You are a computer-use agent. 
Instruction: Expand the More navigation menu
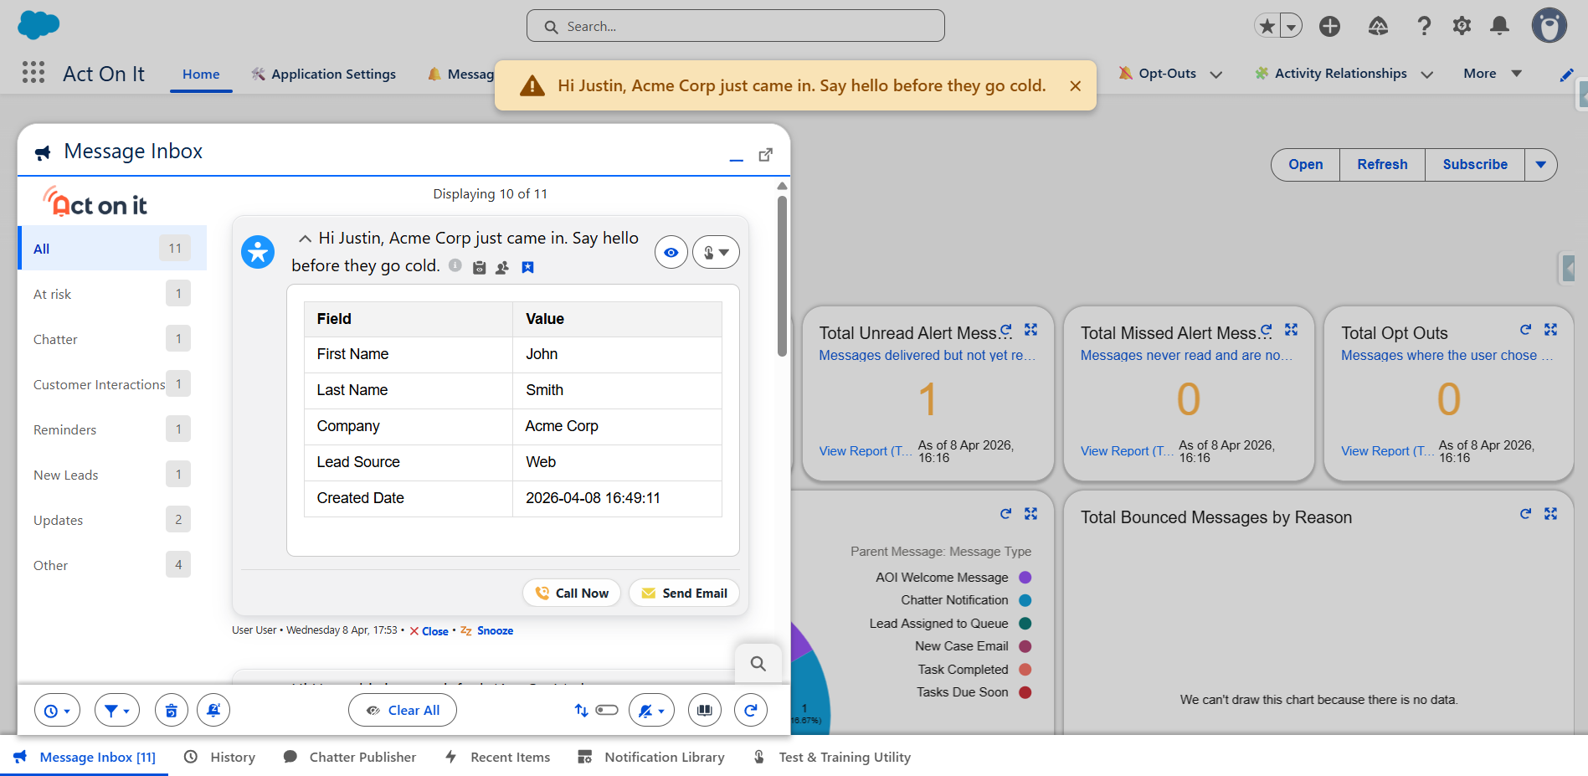click(1491, 74)
